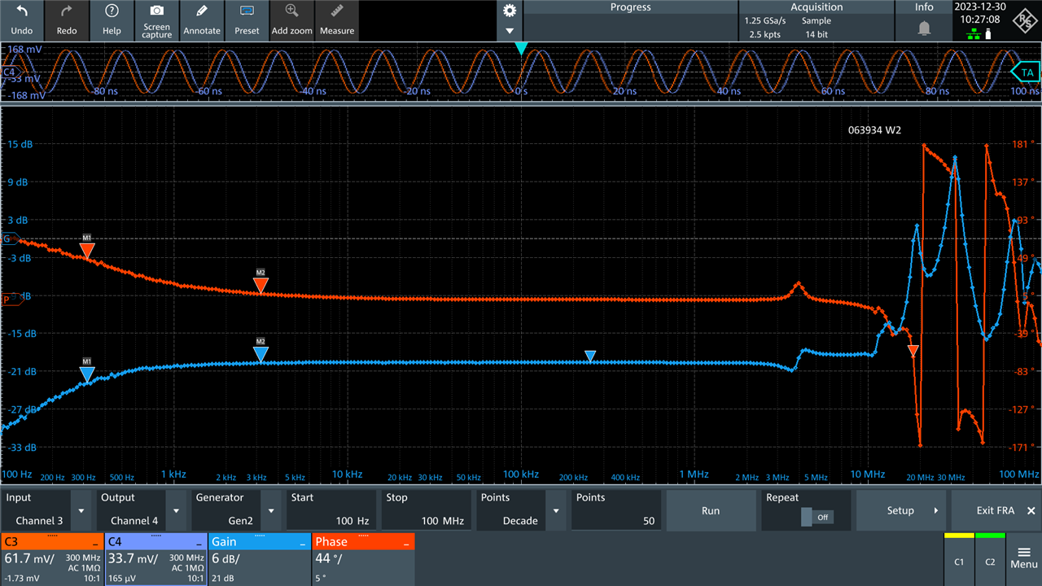Click the 063934 W2 label
The image size is (1042, 586).
pyautogui.click(x=874, y=130)
